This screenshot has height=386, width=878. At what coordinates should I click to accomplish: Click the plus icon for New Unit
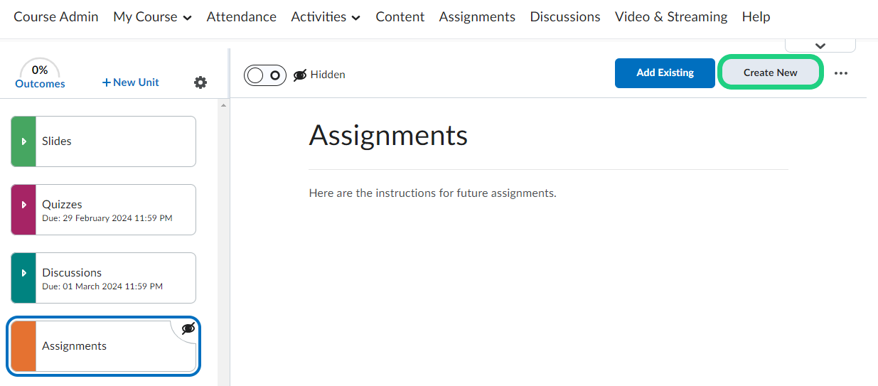[x=107, y=82]
